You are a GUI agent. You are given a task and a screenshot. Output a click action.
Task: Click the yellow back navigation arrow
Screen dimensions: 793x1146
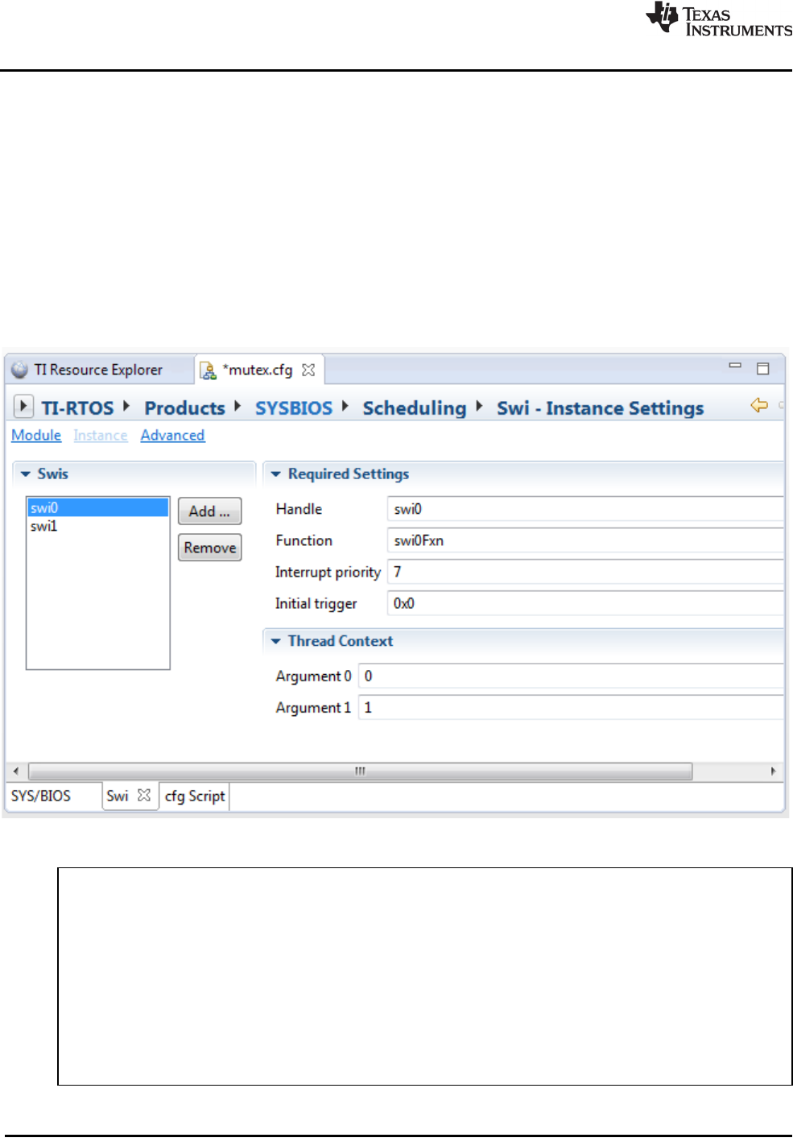click(x=759, y=404)
